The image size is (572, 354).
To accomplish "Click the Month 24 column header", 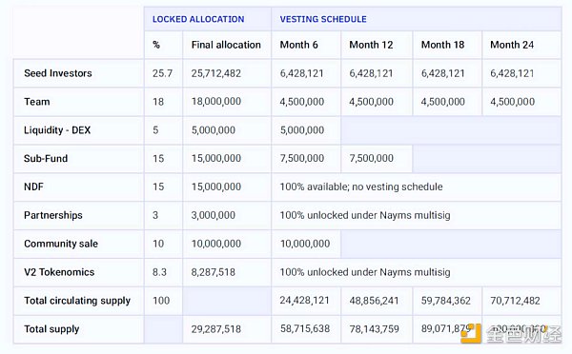I will [x=512, y=45].
